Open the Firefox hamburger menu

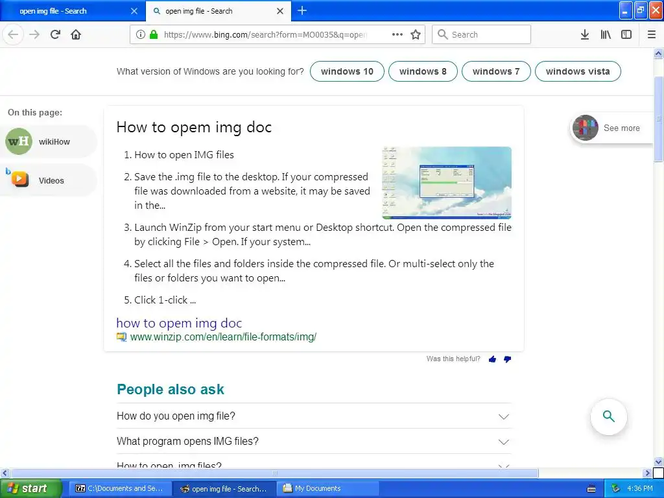coord(652,34)
